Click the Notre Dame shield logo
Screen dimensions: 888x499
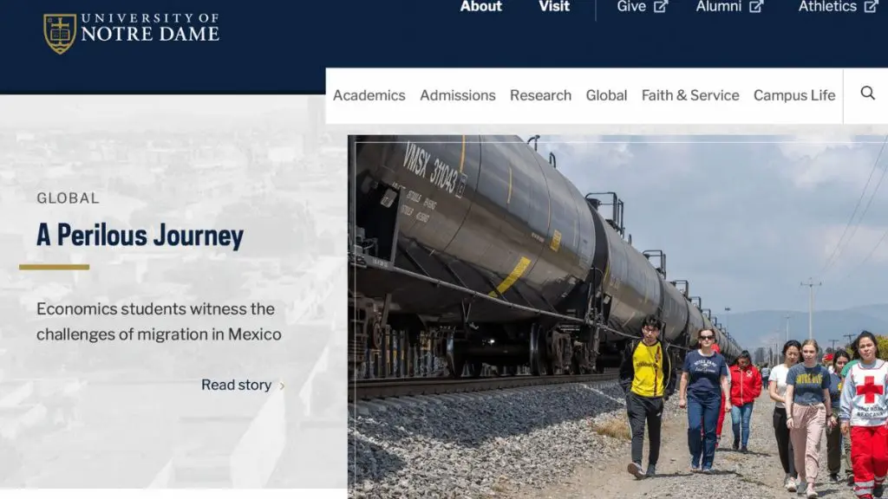pyautogui.click(x=60, y=34)
